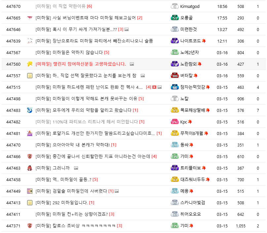Open the post titled 이 직업 약한이유
The image size is (267, 233).
[x=69, y=6]
